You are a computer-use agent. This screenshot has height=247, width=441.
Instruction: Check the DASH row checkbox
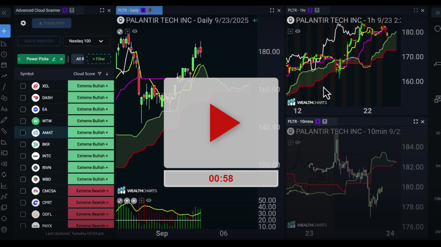click(23, 97)
